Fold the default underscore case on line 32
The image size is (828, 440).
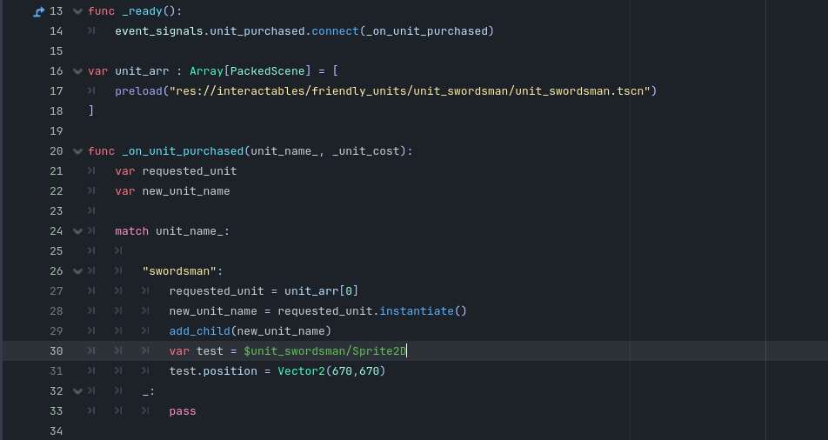point(78,391)
